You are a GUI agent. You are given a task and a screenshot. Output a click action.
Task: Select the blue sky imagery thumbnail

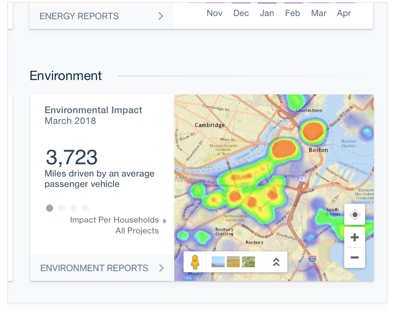click(218, 262)
